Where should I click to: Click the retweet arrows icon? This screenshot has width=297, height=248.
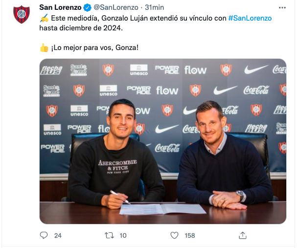[x=109, y=235]
